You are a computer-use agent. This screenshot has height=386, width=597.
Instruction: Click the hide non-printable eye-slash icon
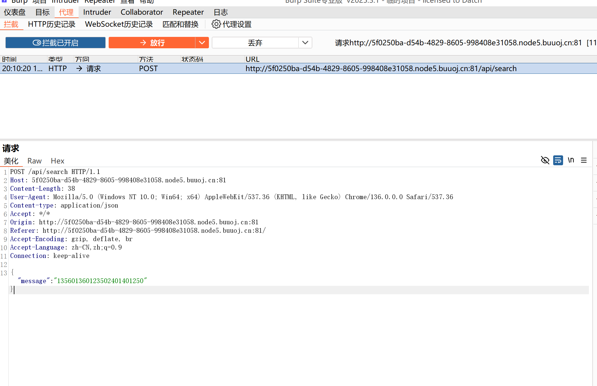click(545, 160)
